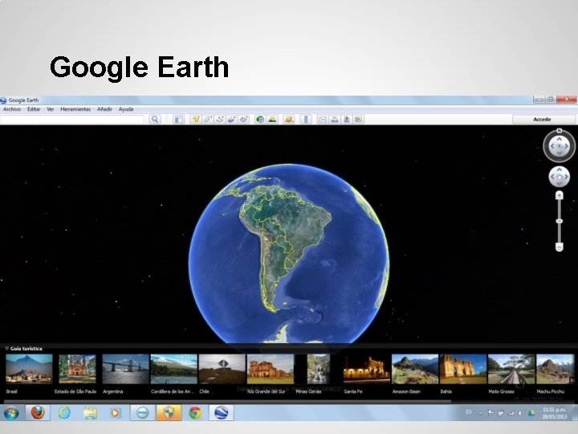Open the Editar menu
The width and height of the screenshot is (578, 434).
click(34, 109)
